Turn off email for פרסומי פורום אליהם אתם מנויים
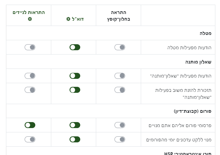The image size is (220, 155). click(75, 125)
